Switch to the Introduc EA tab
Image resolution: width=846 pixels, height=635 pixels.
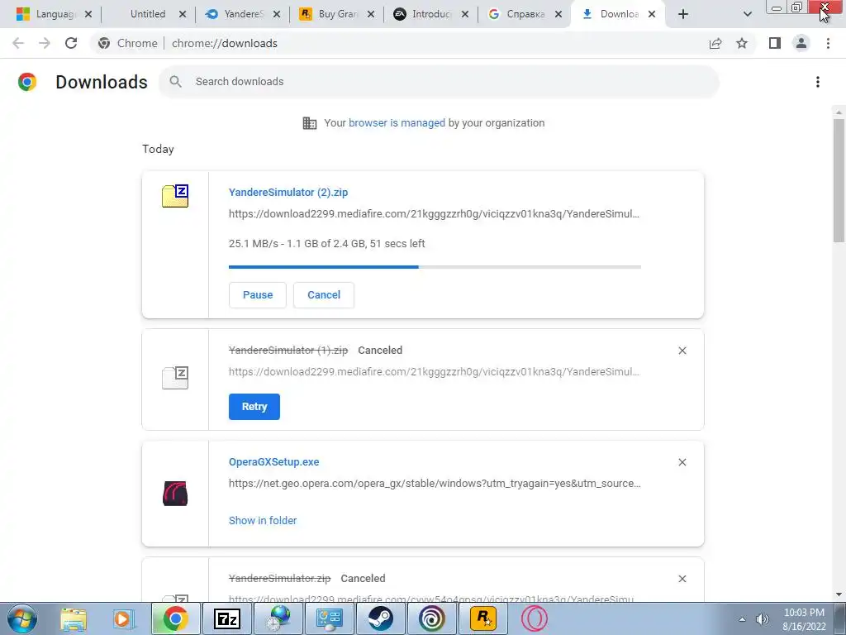click(x=423, y=14)
